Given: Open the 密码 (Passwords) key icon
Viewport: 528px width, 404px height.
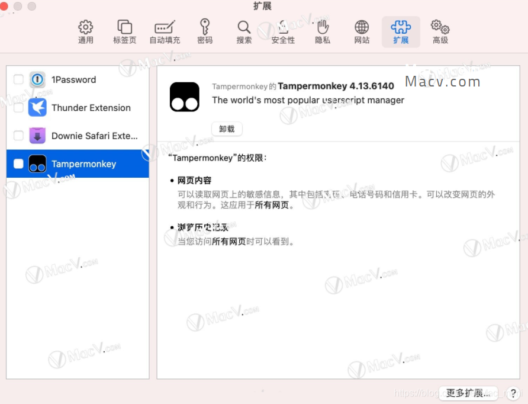Looking at the screenshot, I should (205, 27).
